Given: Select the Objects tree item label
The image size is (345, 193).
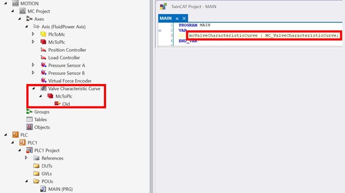Looking at the screenshot, I should [42, 127].
